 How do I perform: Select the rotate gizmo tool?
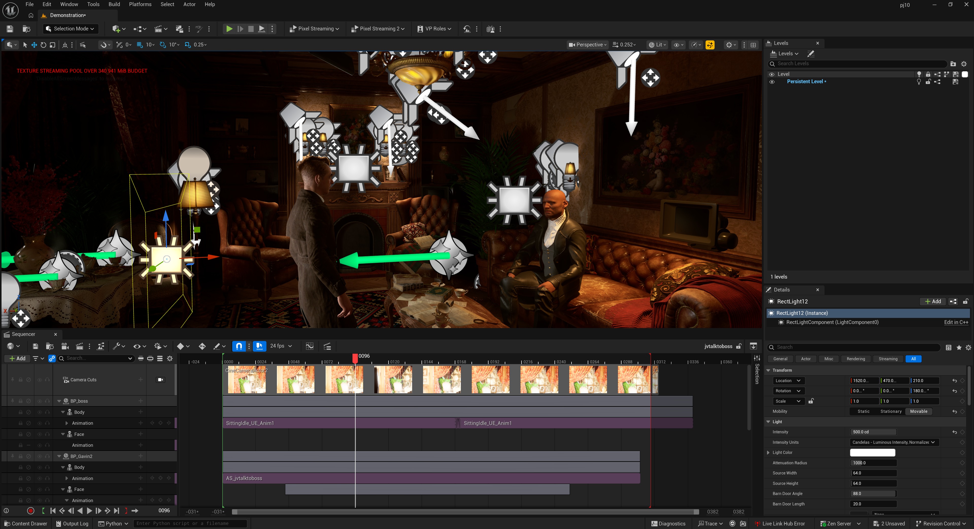43,45
